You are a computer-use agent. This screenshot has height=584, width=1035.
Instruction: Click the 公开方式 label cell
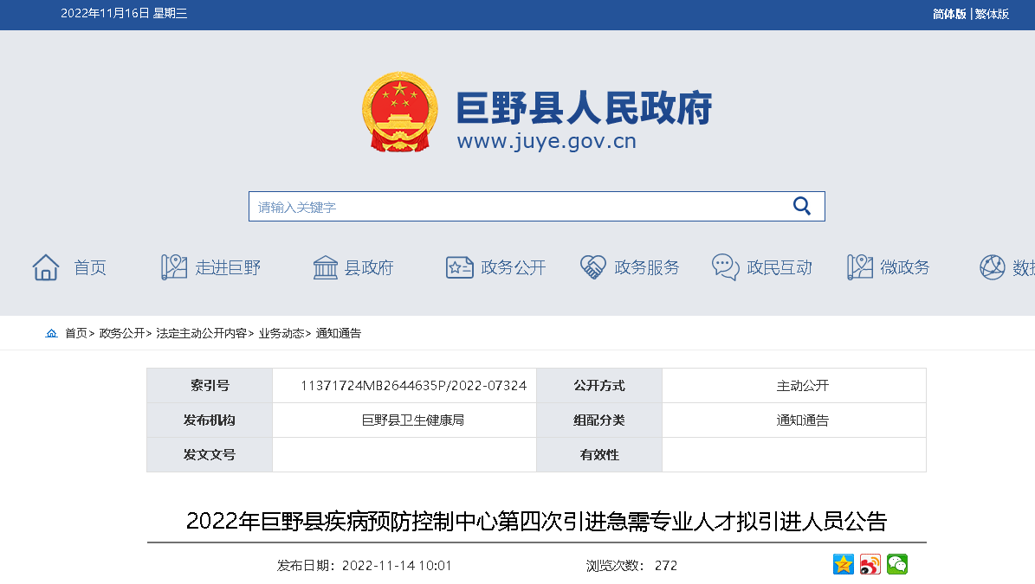click(599, 386)
